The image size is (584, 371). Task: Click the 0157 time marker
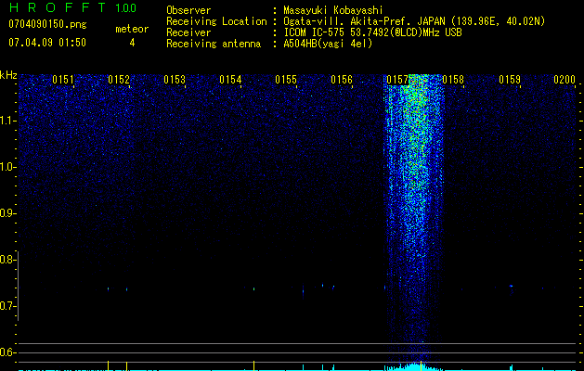coord(397,80)
